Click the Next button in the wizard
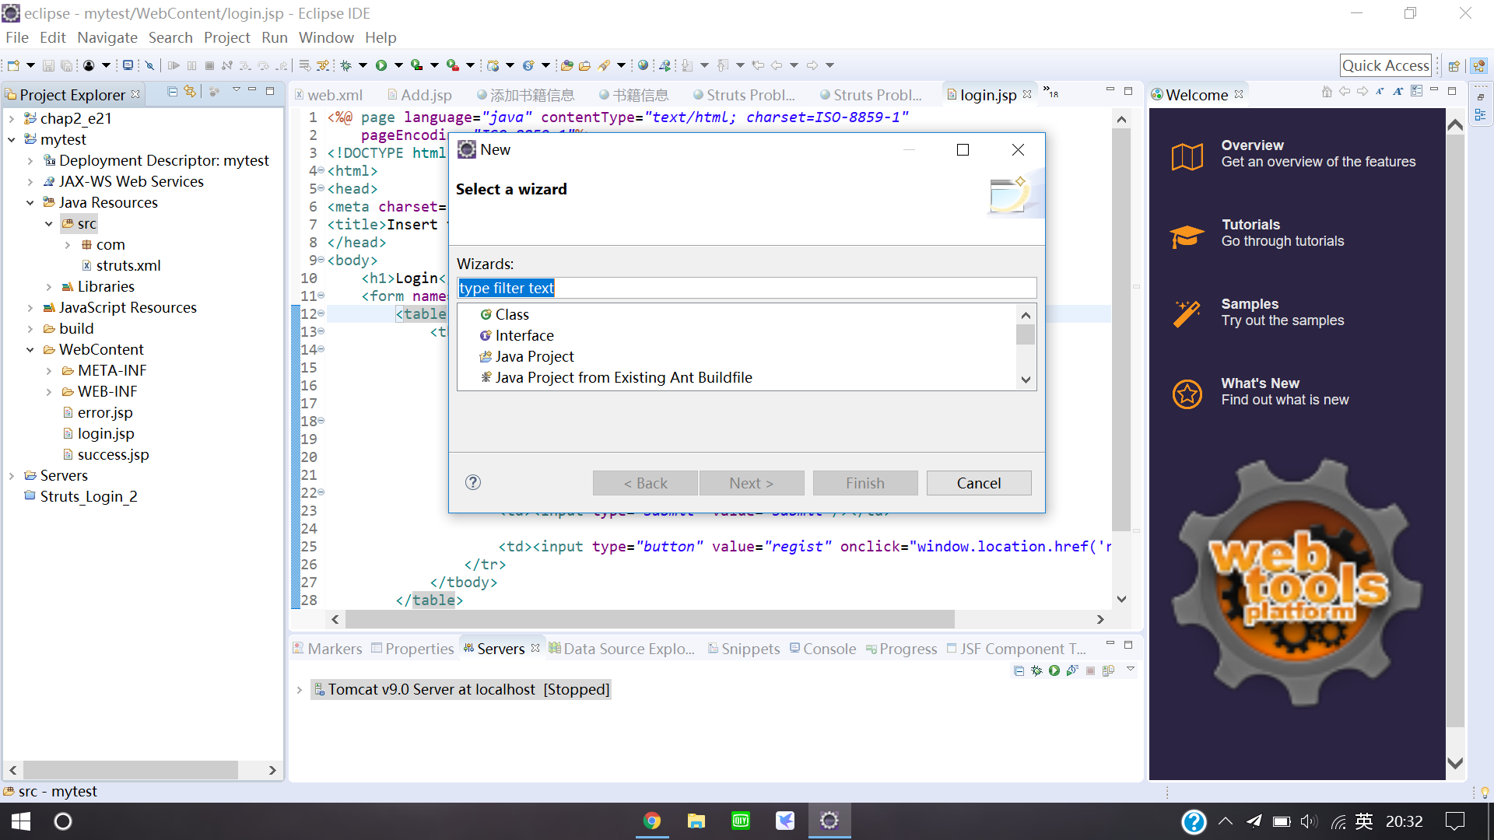Image resolution: width=1494 pixels, height=840 pixels. [x=752, y=482]
